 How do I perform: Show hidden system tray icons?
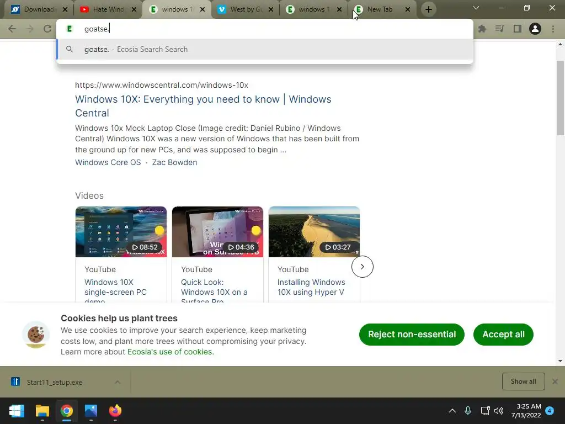click(x=452, y=411)
